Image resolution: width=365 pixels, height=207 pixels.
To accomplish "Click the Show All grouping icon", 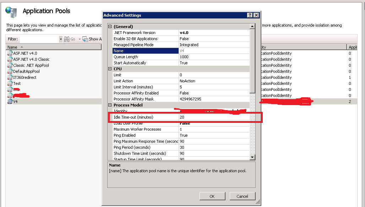I will pos(85,39).
